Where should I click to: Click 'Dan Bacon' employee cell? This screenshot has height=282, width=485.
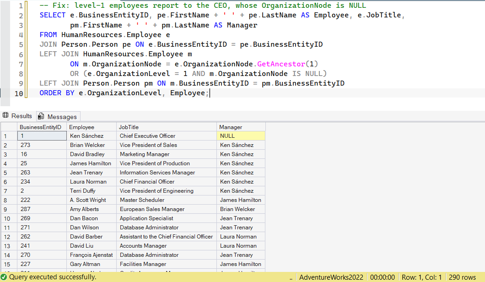91,218
